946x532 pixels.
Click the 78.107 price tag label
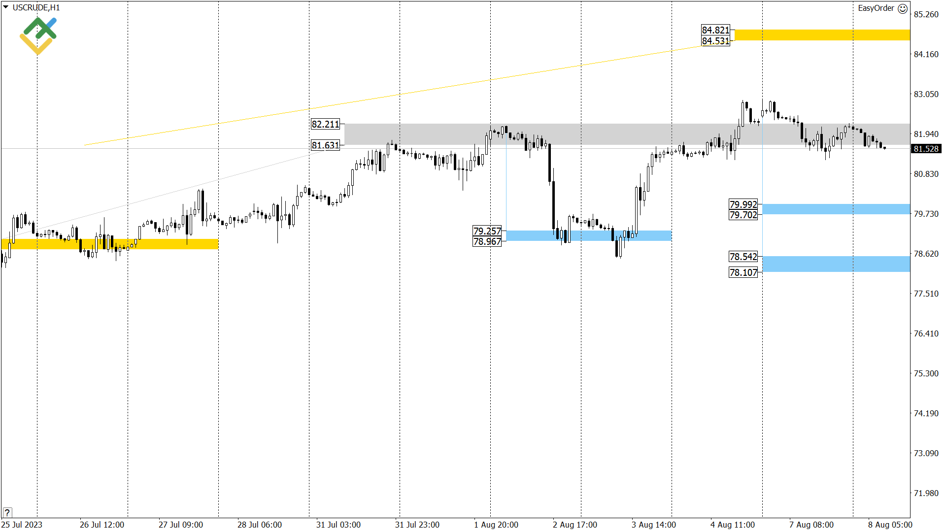pyautogui.click(x=743, y=272)
